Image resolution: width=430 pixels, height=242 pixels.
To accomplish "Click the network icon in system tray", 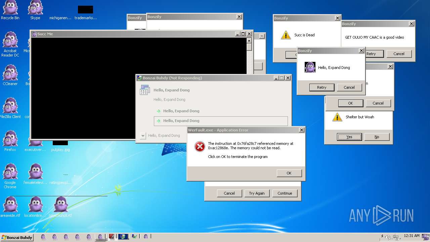I will click(397, 237).
